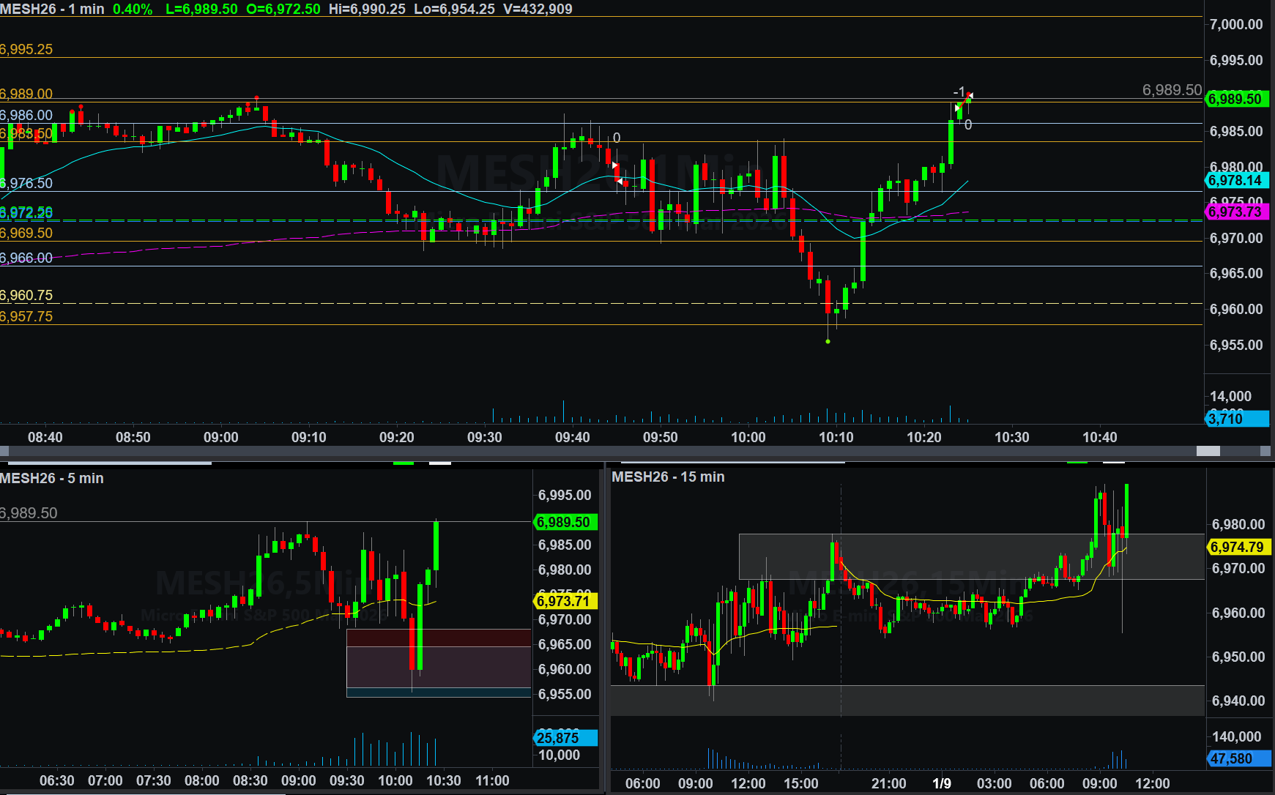
Task: Select the cyan 6,978.14 moving average tag
Action: coord(1235,180)
